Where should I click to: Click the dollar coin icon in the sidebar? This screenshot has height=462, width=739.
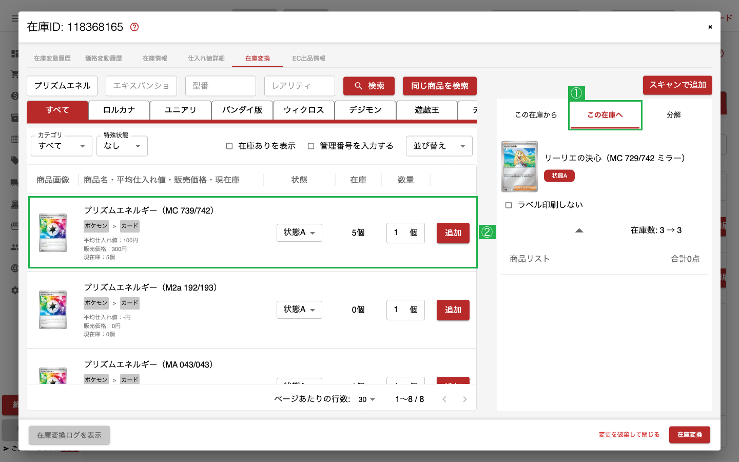[x=15, y=96]
